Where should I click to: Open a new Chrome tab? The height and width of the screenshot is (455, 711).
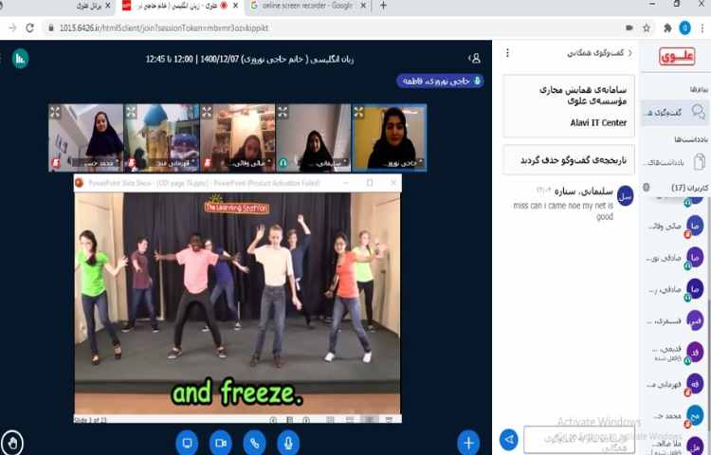coord(383,6)
